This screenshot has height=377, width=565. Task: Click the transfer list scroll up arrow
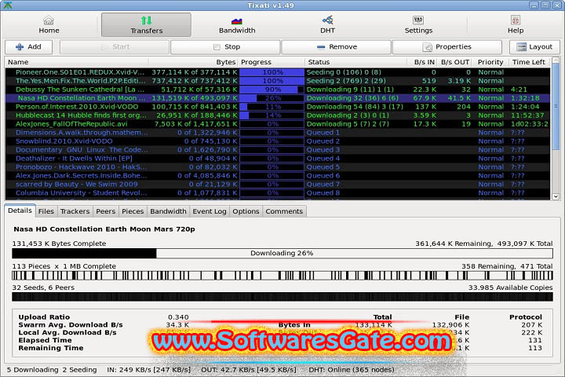coord(556,60)
